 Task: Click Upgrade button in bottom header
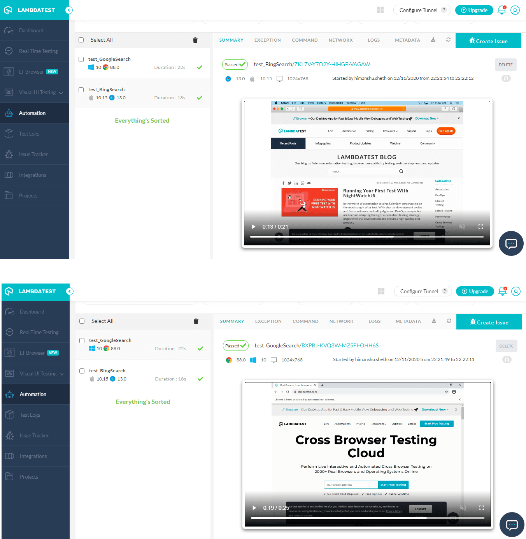tap(475, 291)
